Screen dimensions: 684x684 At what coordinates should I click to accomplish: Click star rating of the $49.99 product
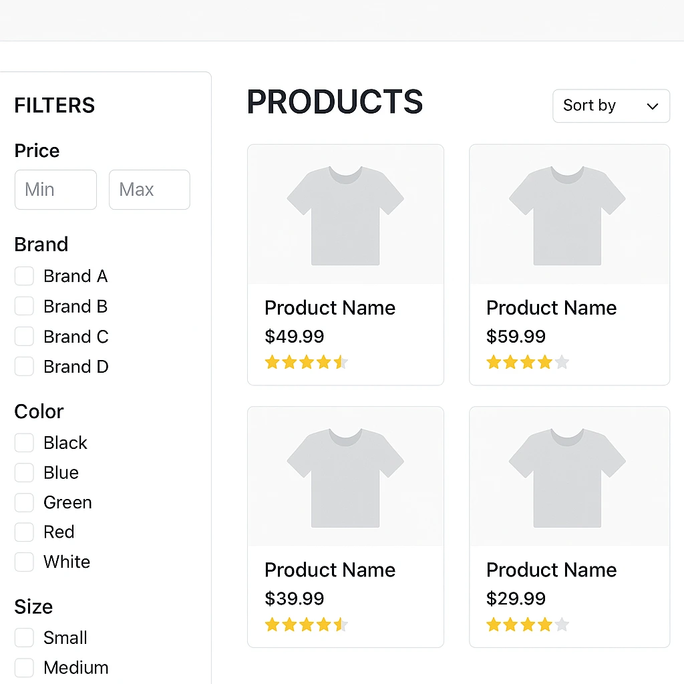pos(307,363)
